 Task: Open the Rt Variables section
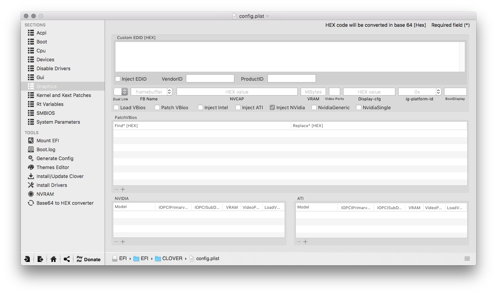[x=63, y=104]
